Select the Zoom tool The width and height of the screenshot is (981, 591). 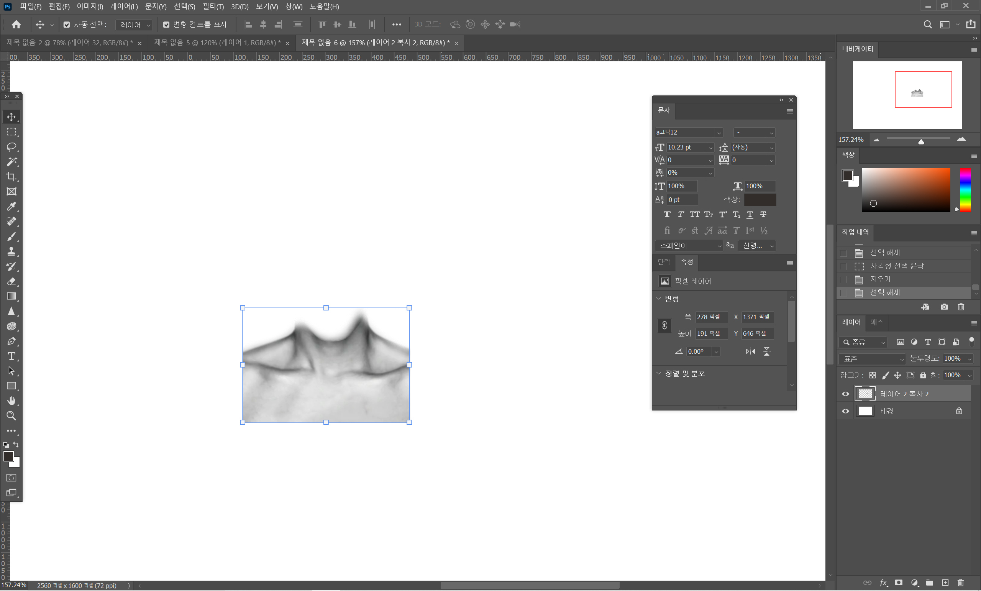pos(11,416)
